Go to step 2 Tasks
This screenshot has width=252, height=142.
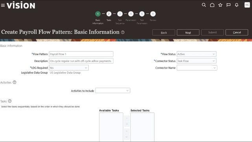(109, 14)
